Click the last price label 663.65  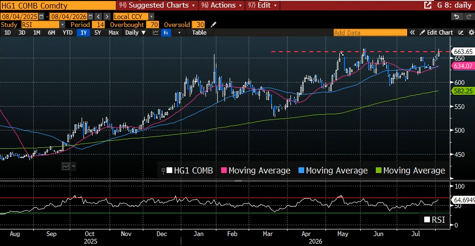point(463,52)
